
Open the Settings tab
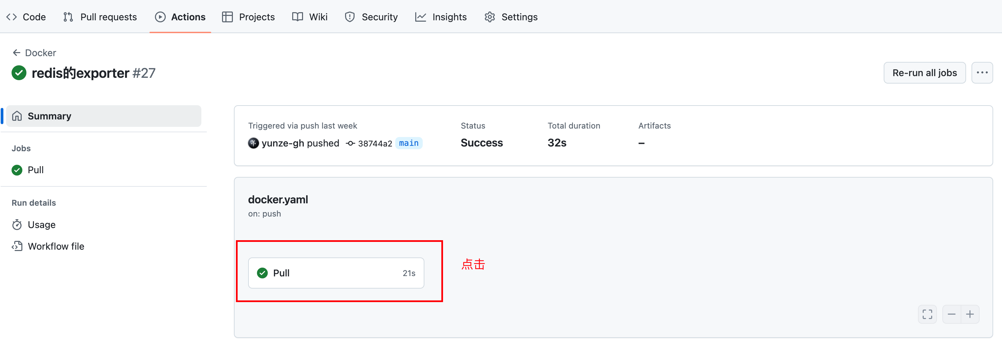pyautogui.click(x=511, y=17)
